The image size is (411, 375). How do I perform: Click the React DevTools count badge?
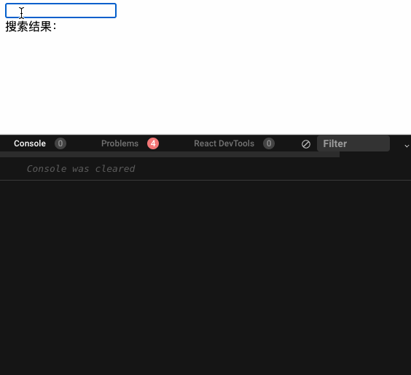[x=269, y=143]
